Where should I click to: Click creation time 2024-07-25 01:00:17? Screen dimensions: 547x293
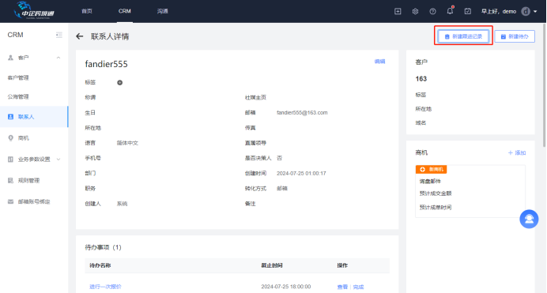pos(301,173)
